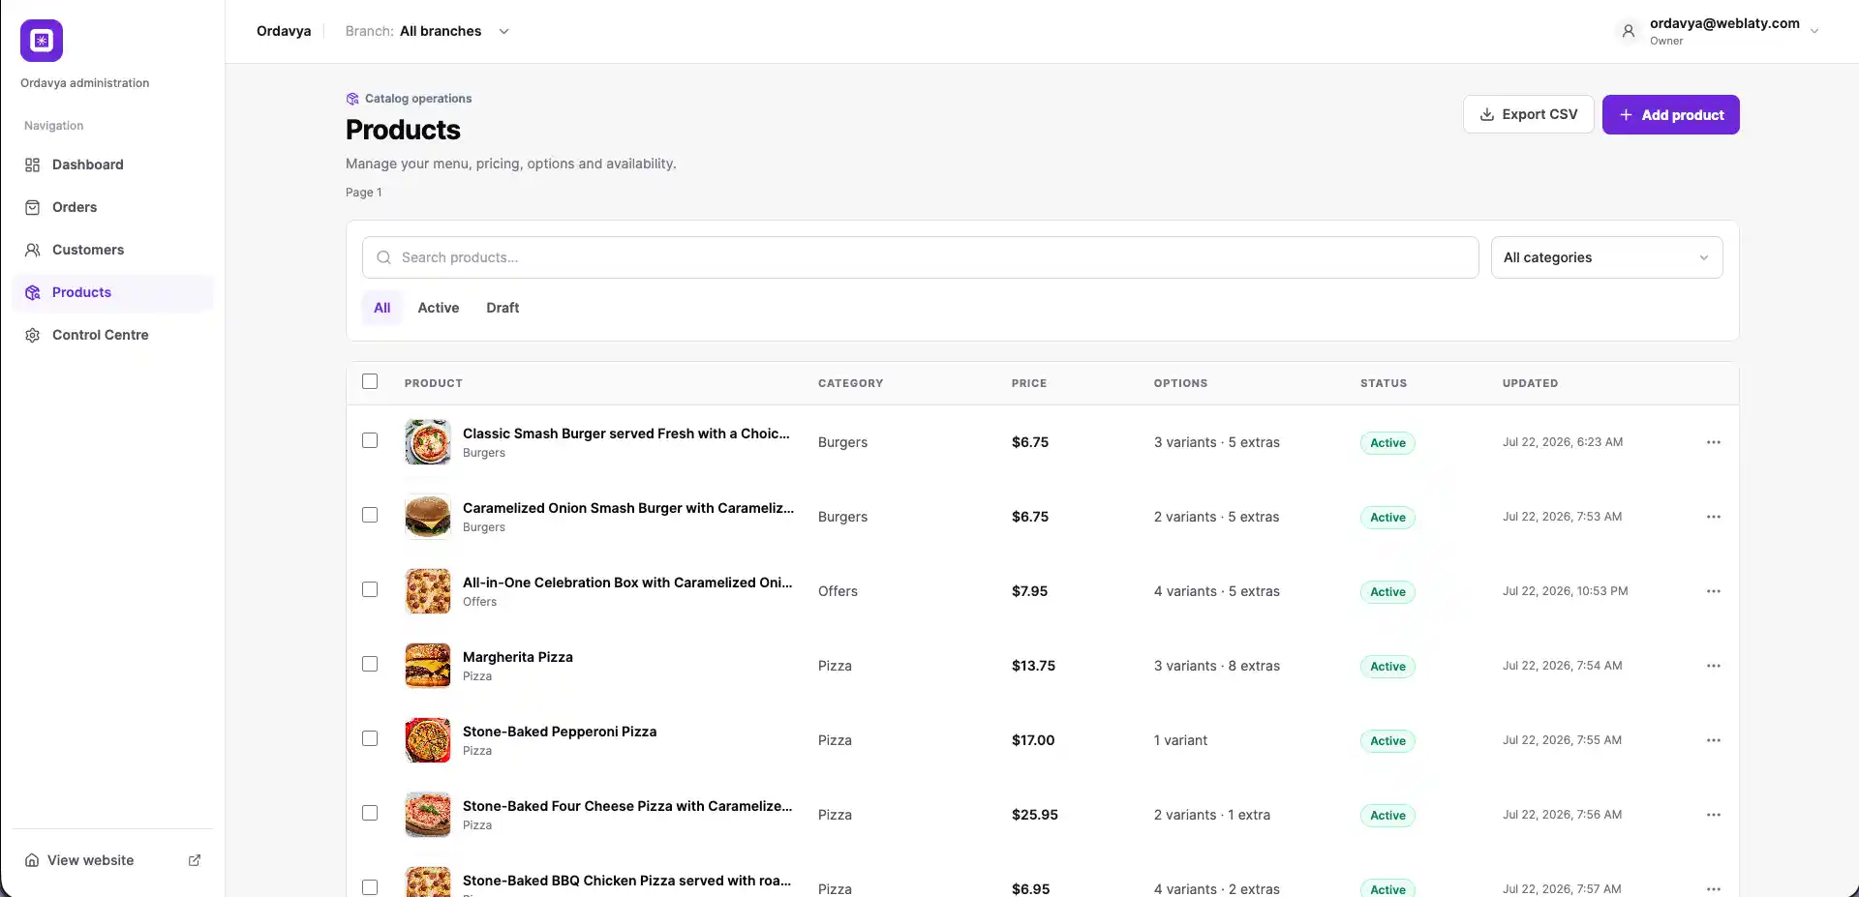The image size is (1859, 897).
Task: Click the PRICE column header
Action: [x=1029, y=383]
